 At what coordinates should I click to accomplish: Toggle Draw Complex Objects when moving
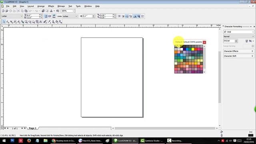pos(135,16)
